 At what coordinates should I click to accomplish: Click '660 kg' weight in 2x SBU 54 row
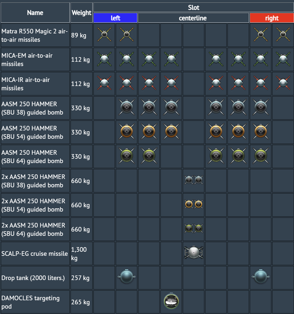(x=82, y=205)
